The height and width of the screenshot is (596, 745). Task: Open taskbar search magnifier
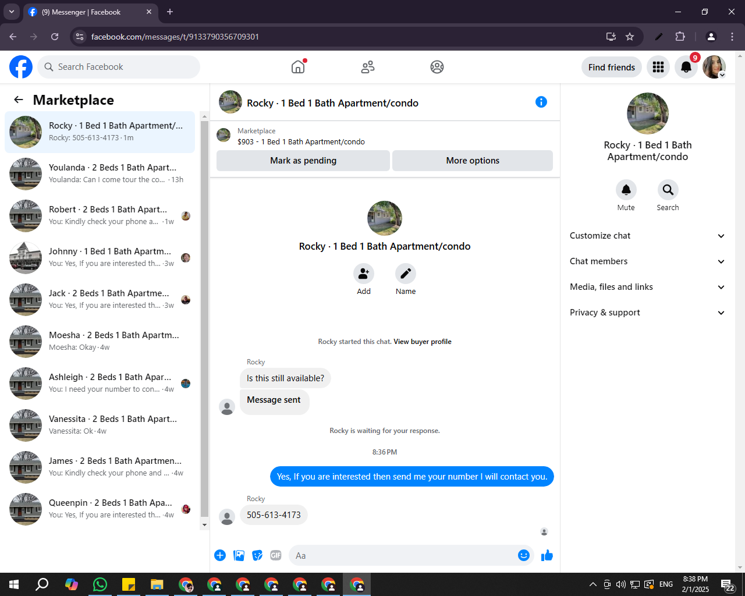[42, 584]
